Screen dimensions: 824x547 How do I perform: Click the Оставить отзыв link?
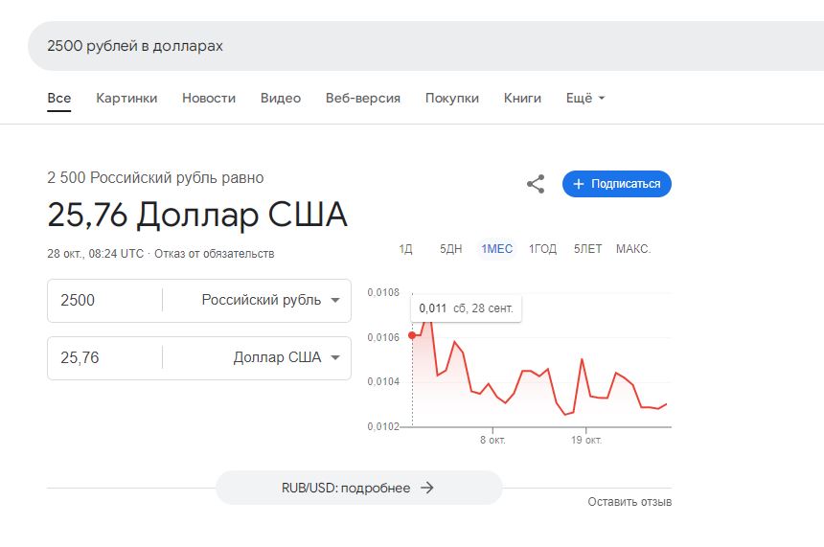click(629, 502)
